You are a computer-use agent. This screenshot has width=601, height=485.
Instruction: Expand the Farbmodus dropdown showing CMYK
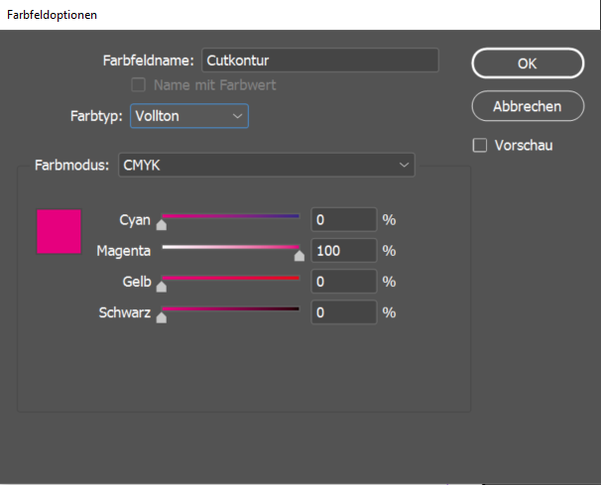266,165
